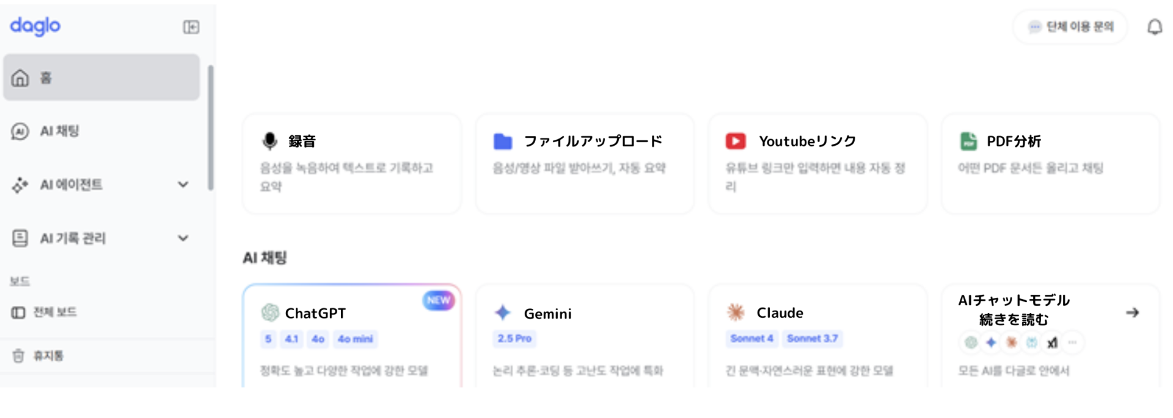1173x418 pixels.
Task: Click the green PDF file icon
Action: tap(968, 142)
